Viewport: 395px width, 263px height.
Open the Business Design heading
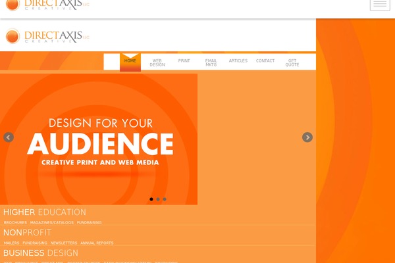tap(41, 253)
